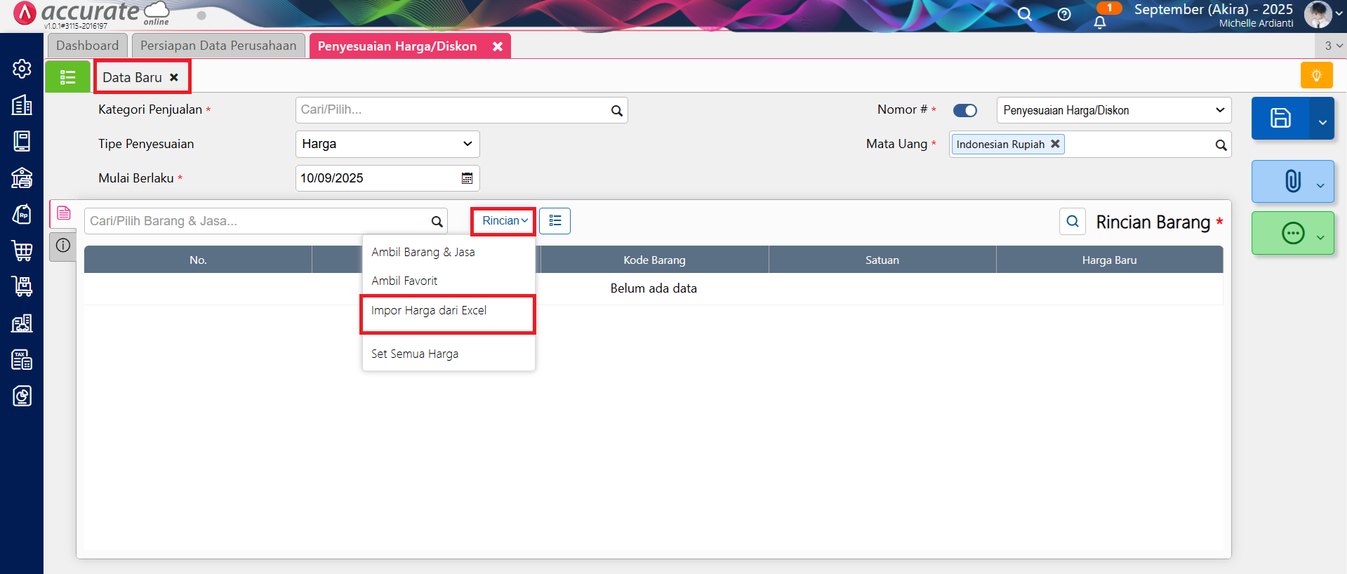Click the green list view icon
The image size is (1347, 574).
coord(67,77)
